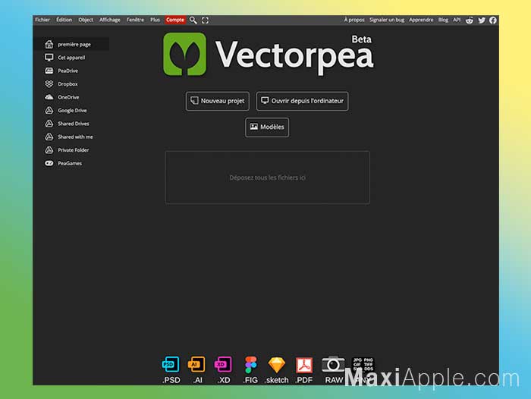Open the Modèles button
531x399 pixels.
click(x=267, y=127)
